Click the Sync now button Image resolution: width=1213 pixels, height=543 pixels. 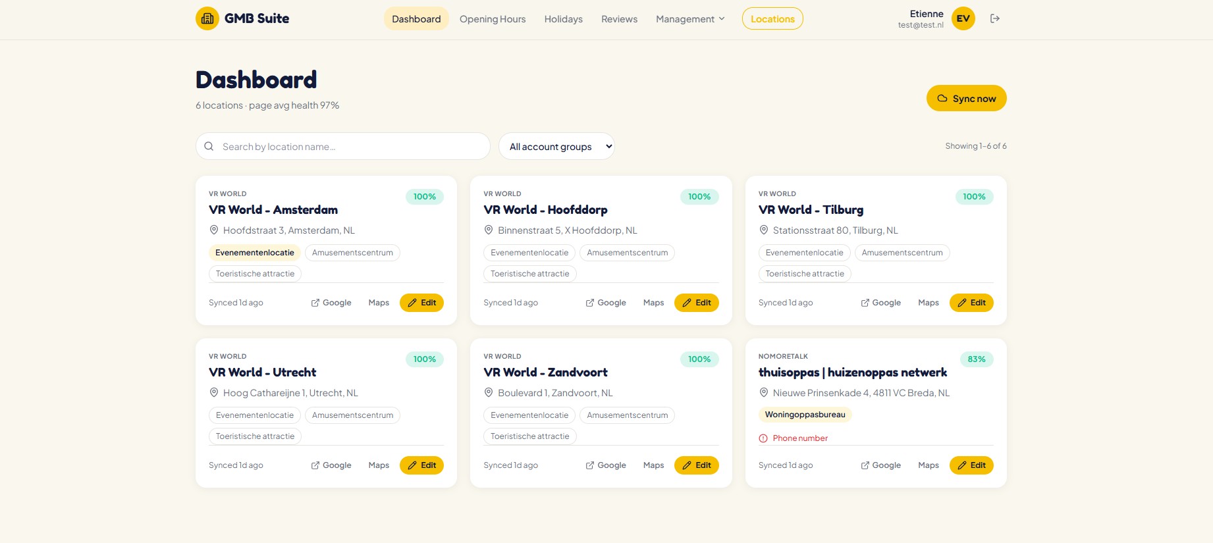click(x=967, y=98)
